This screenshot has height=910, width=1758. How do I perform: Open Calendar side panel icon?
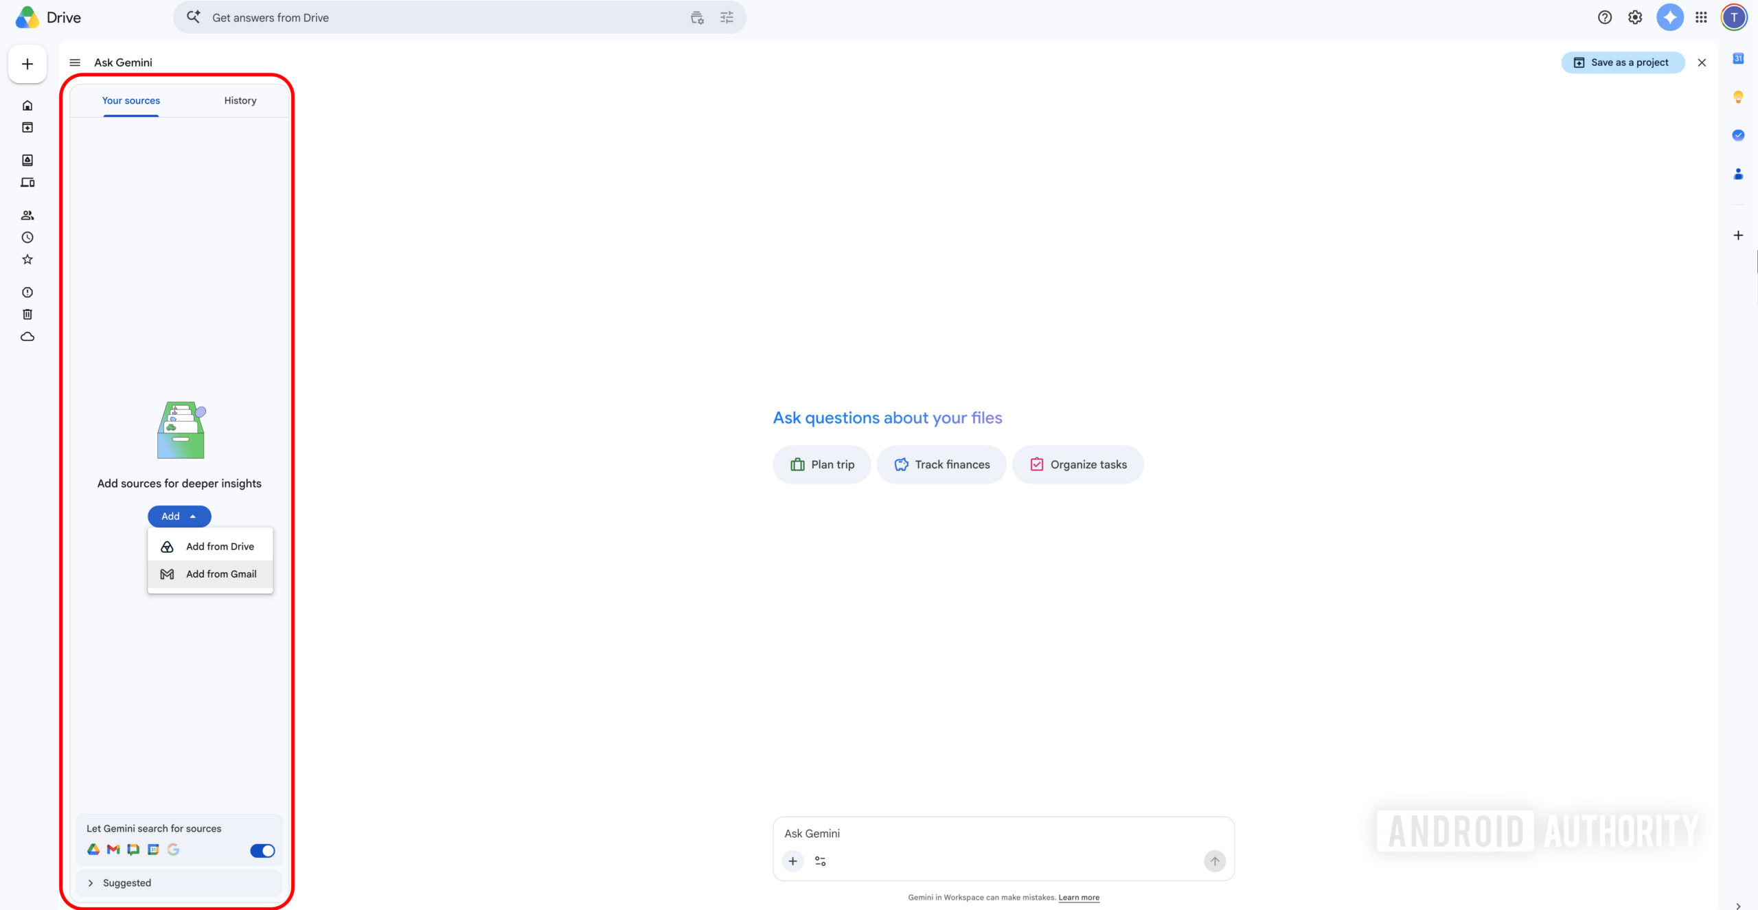[x=1738, y=58]
